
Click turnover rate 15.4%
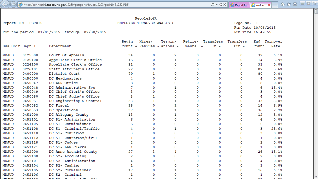(x=277, y=88)
